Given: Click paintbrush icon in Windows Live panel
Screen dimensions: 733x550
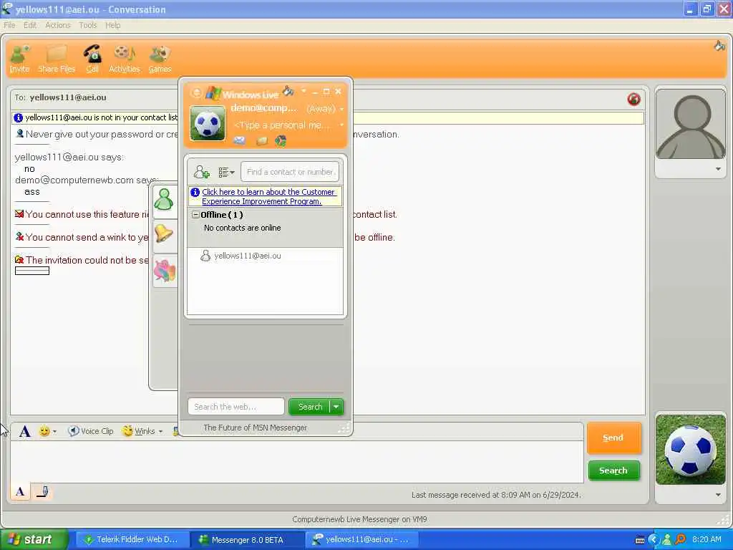Looking at the screenshot, I should pos(288,91).
